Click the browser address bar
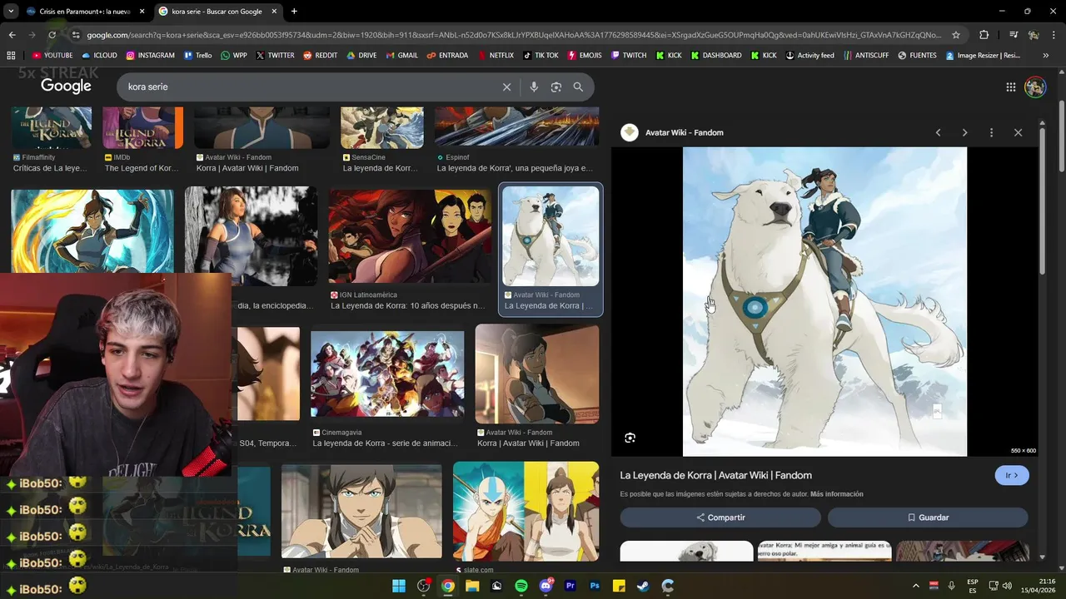This screenshot has height=599, width=1066. click(x=514, y=35)
